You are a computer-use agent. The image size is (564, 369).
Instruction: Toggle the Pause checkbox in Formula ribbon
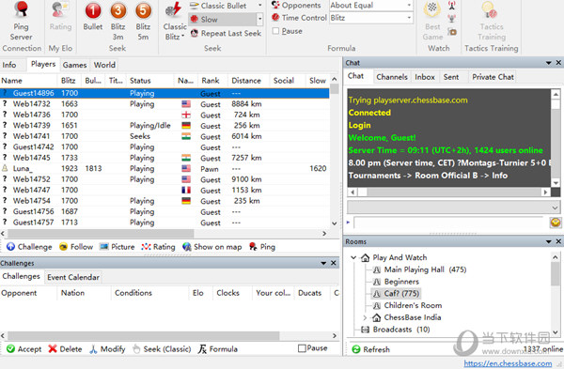[275, 31]
